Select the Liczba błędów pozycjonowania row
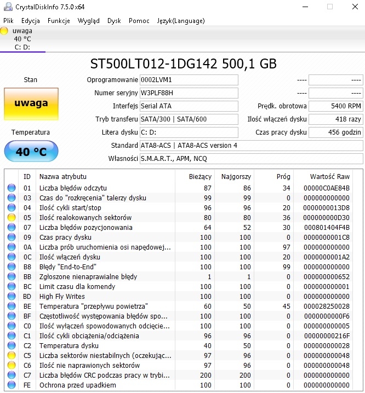Image resolution: width=365 pixels, height=393 pixels. [179, 227]
